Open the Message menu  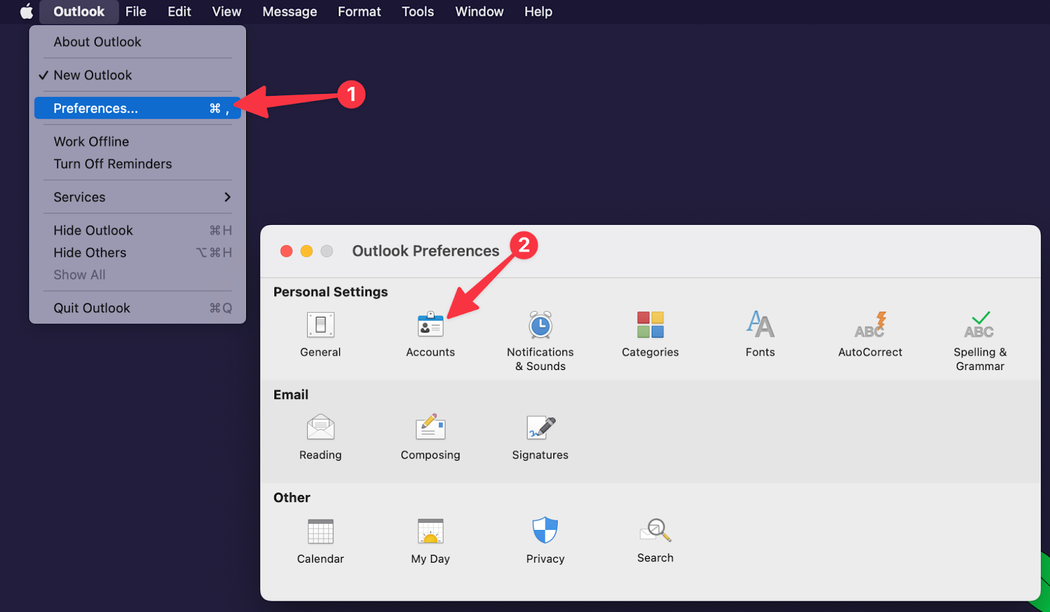(x=289, y=11)
